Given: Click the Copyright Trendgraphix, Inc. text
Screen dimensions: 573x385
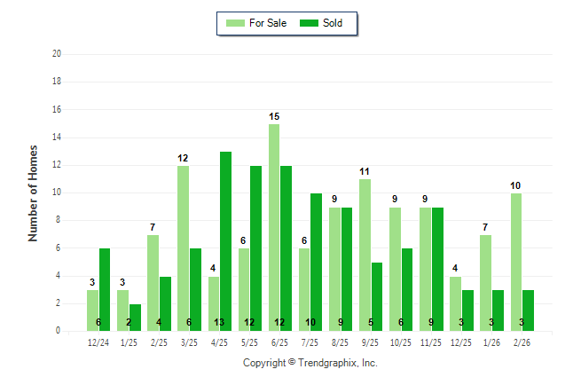Looking at the screenshot, I should (310, 363).
